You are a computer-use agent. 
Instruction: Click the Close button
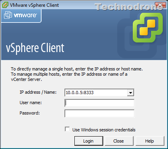coord(119,141)
